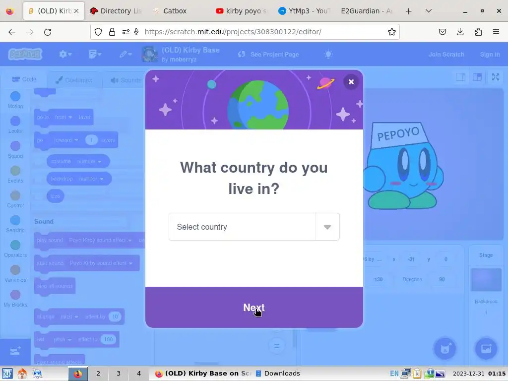Open 'pitch' dropdown in set effect block
The height and width of the screenshot is (381, 508).
[x=63, y=339]
